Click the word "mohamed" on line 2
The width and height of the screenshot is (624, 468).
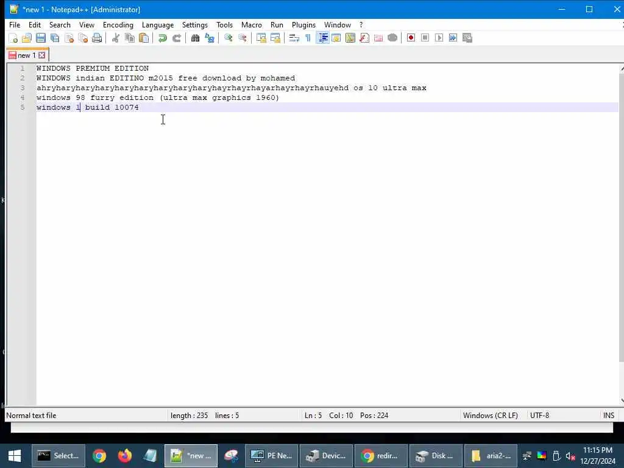coord(278,78)
